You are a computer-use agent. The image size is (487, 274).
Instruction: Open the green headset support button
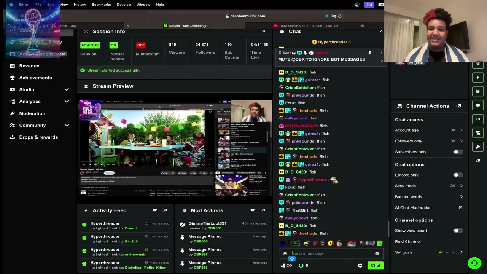pyautogui.click(x=474, y=263)
